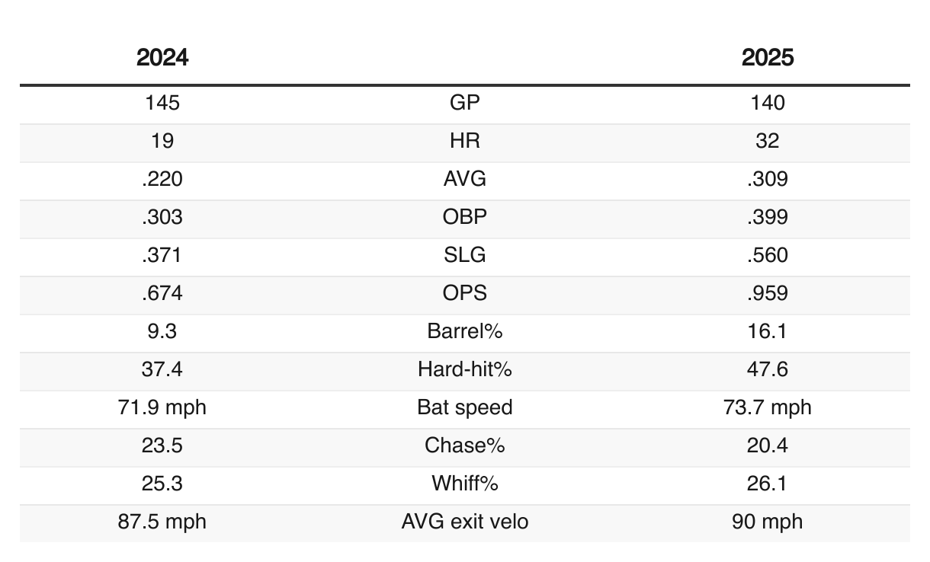Select the Whiff% row label
Screen dimensions: 930x562
click(x=464, y=484)
